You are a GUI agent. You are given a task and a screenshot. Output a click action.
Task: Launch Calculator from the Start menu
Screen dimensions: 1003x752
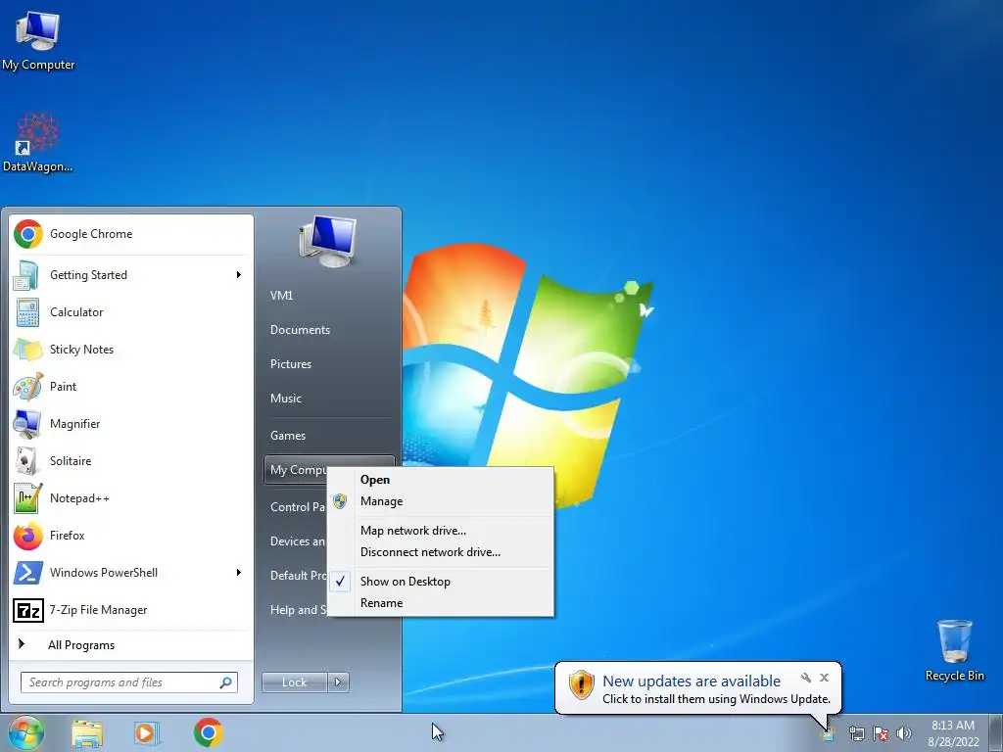131,312
